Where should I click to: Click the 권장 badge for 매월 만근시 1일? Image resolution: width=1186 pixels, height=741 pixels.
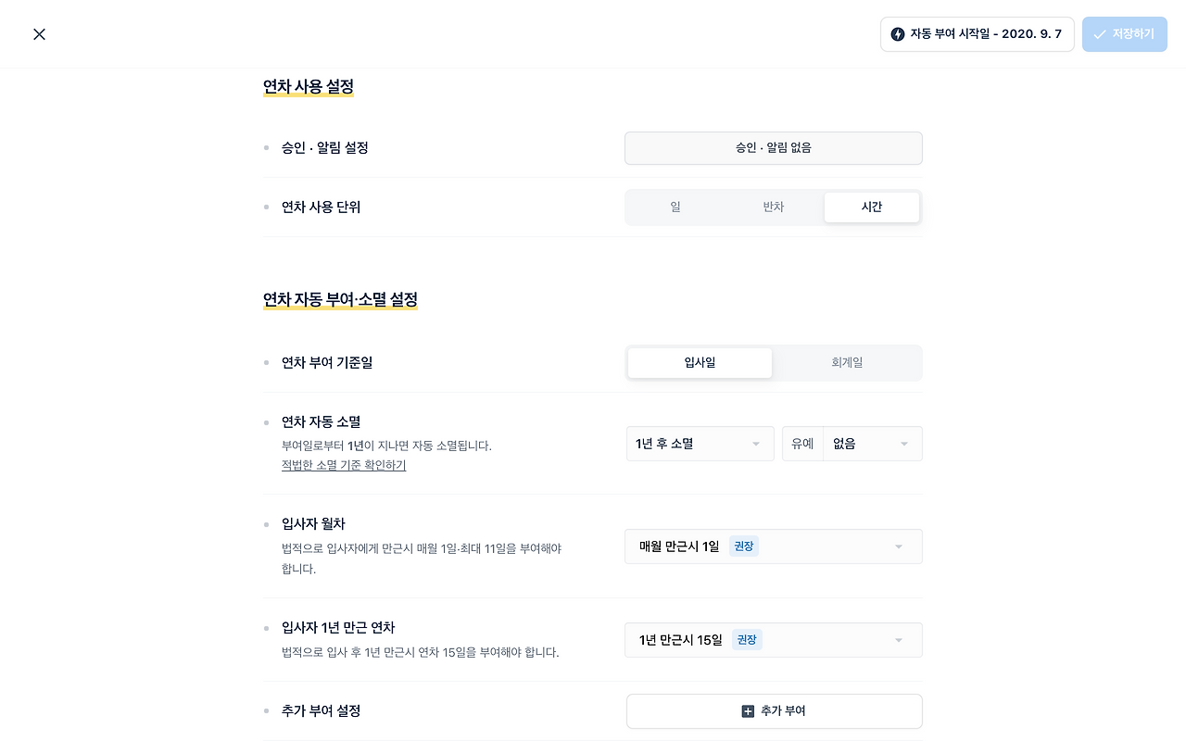744,546
